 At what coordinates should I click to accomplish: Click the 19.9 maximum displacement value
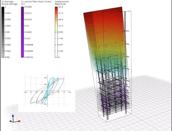60,7
